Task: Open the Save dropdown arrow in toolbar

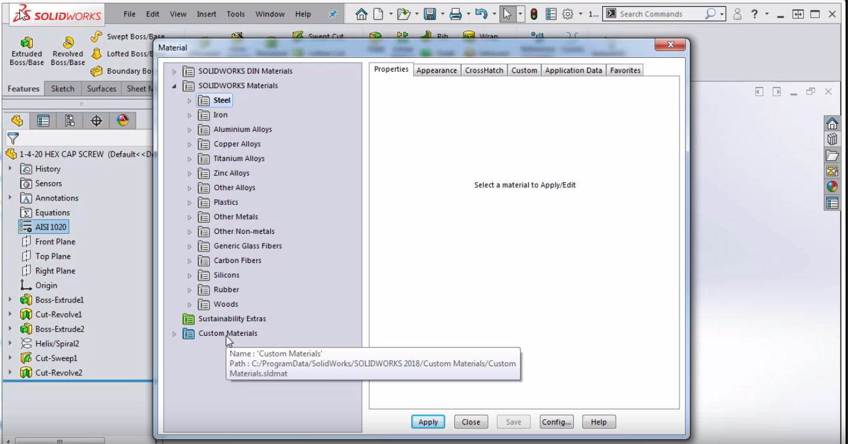Action: click(442, 14)
